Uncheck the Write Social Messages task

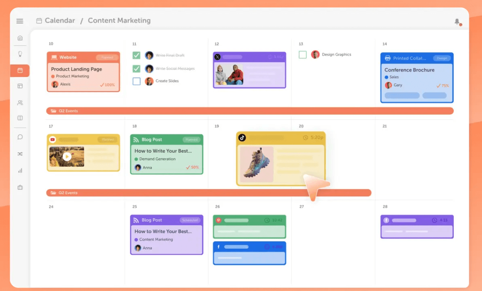[x=136, y=68]
